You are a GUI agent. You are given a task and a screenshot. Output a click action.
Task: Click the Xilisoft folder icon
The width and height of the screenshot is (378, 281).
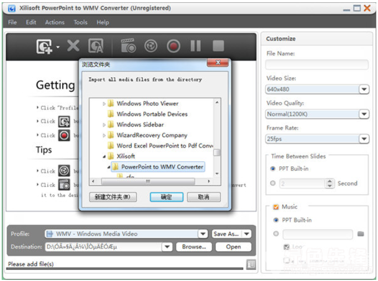[110, 156]
